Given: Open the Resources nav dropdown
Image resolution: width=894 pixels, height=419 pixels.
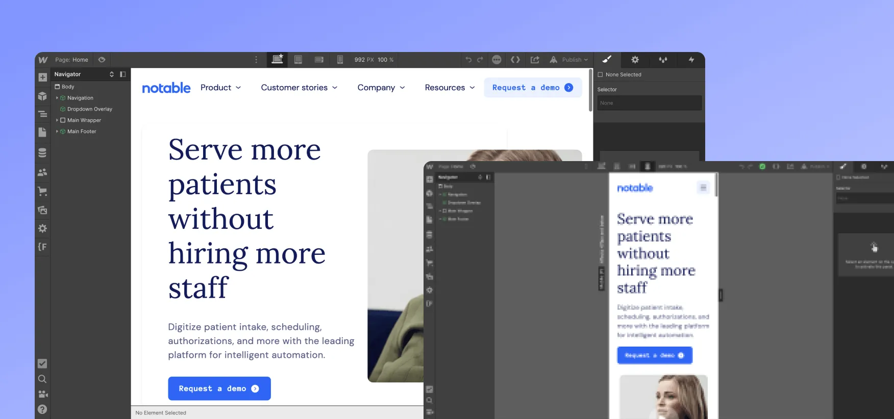Looking at the screenshot, I should coord(450,88).
